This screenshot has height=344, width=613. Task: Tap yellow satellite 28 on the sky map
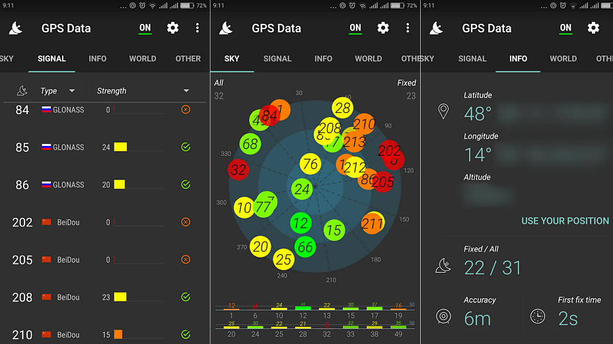(x=342, y=108)
